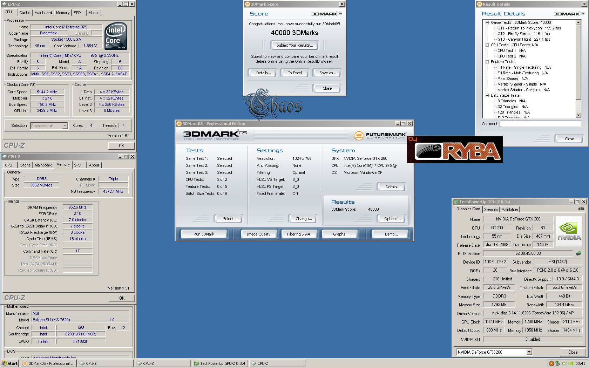Click Save as in 3DMark Score window
The image size is (589, 368).
click(x=327, y=73)
